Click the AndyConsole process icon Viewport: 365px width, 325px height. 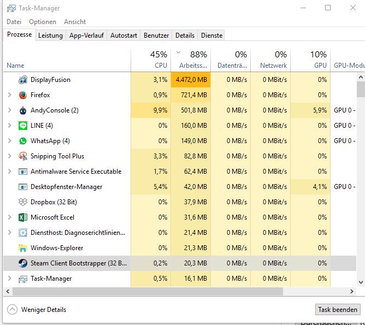(23, 110)
